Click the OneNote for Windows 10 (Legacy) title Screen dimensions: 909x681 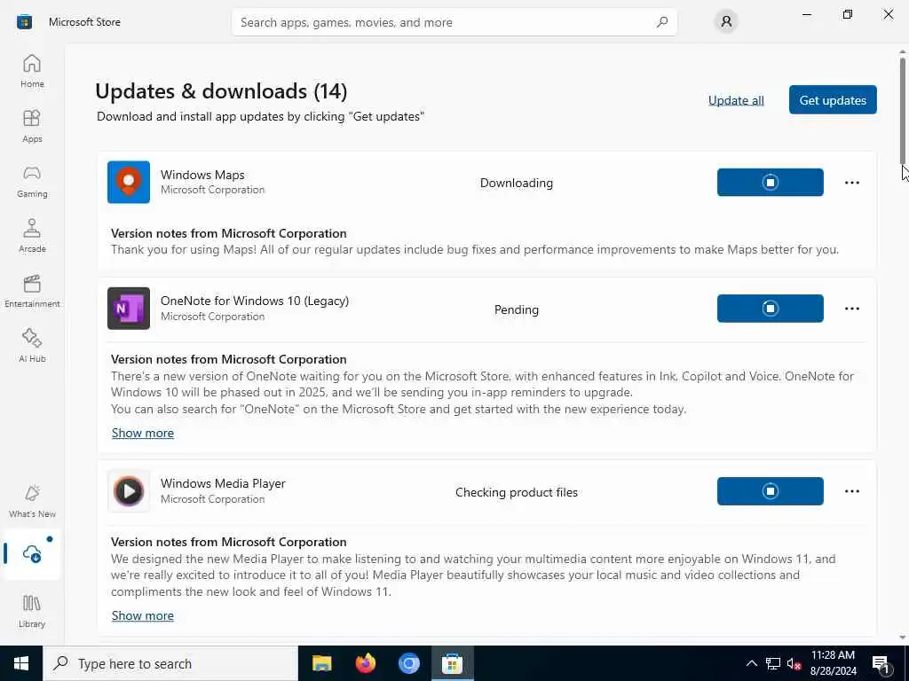255,301
